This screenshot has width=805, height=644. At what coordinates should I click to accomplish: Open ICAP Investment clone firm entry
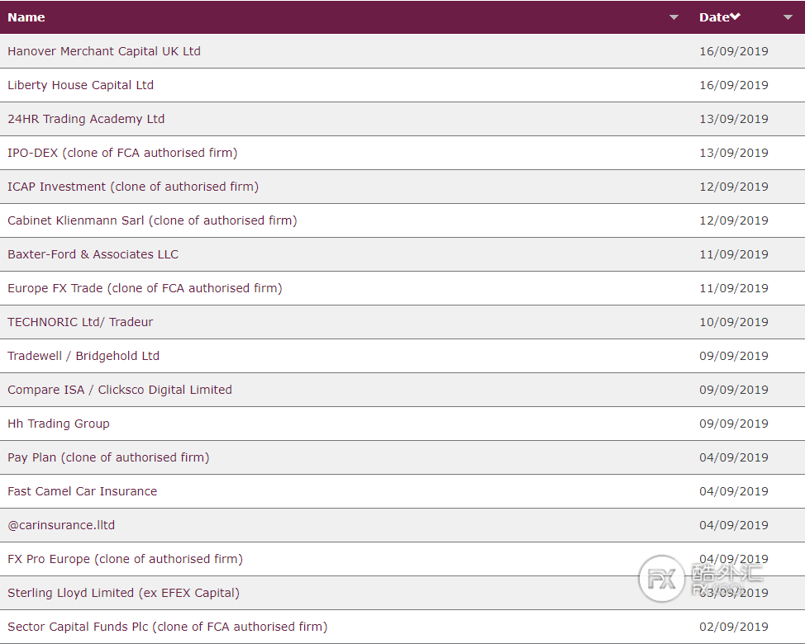click(x=133, y=187)
